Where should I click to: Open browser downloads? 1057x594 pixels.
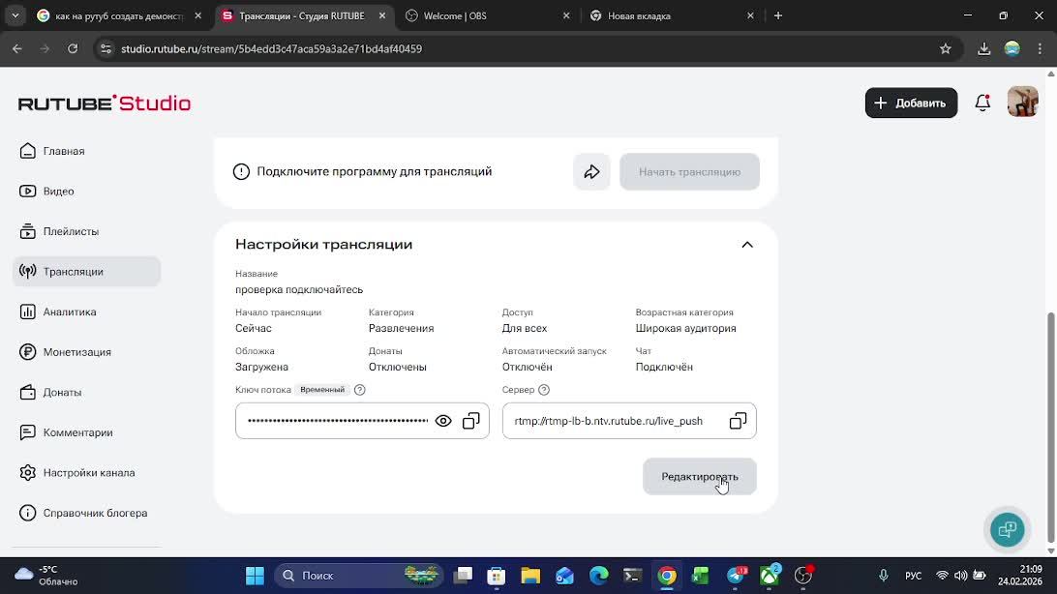coord(984,48)
